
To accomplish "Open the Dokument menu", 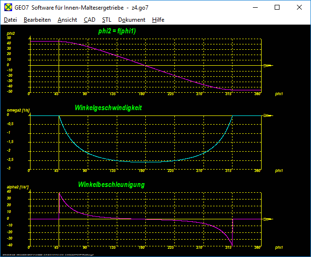I will pyautogui.click(x=131, y=20).
